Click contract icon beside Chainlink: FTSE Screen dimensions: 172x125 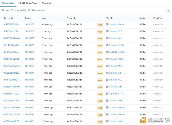[x=107, y=59]
